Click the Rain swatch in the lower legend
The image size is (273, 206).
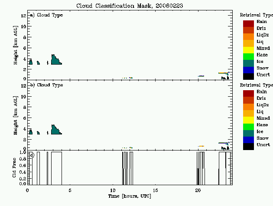pos(248,93)
